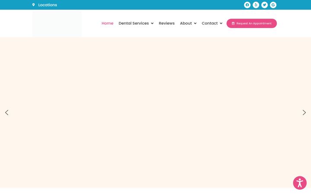Click the location pin icon

(x=34, y=5)
